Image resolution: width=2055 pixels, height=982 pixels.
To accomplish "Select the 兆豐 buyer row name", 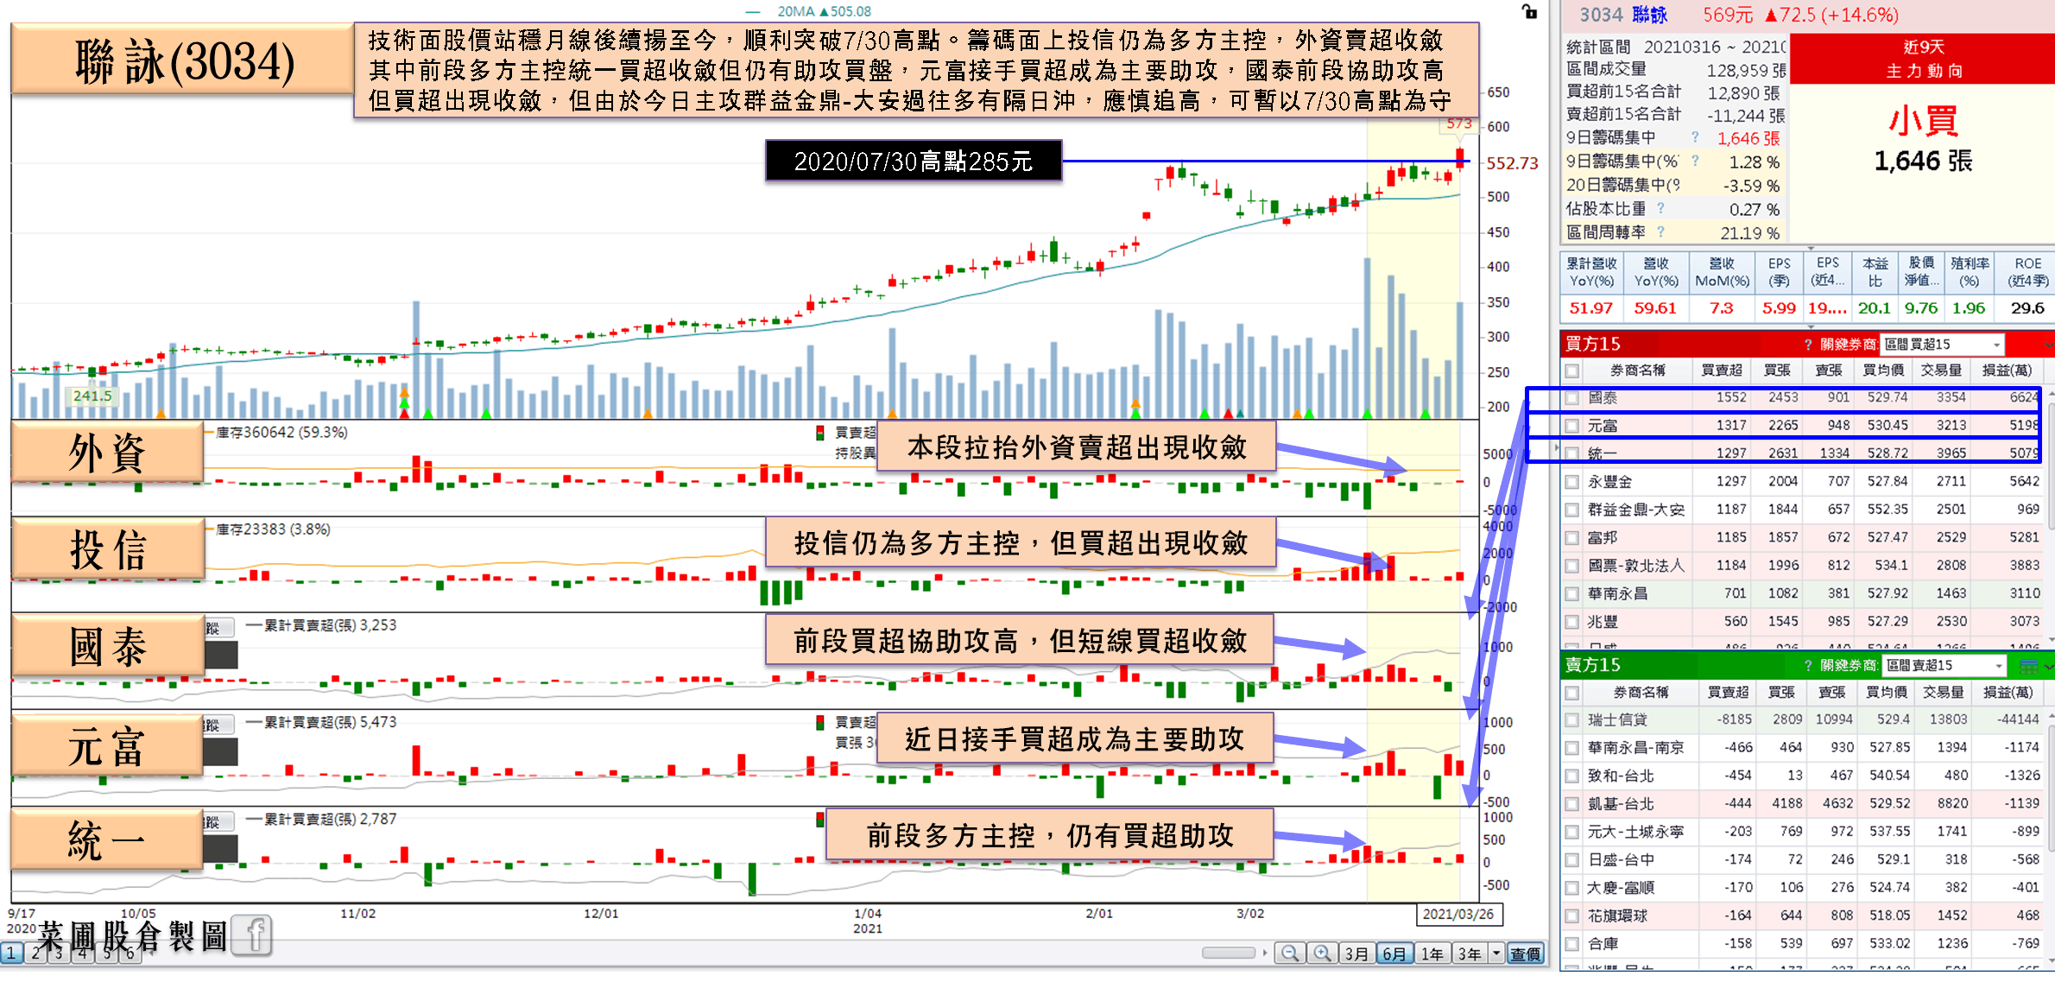I will click(1603, 622).
